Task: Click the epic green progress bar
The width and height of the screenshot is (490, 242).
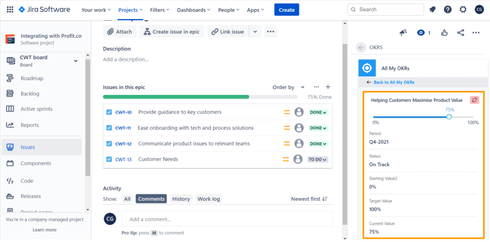Action: pos(176,97)
